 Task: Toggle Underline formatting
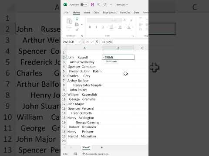103,27
